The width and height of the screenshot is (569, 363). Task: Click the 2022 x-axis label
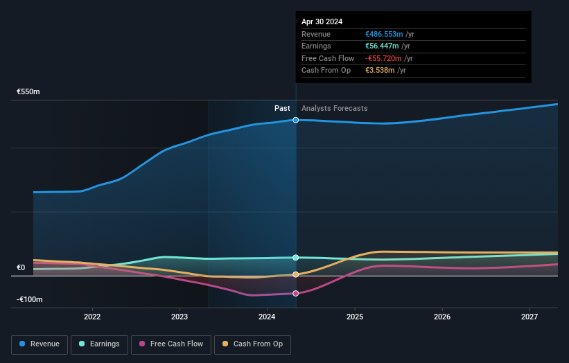(x=92, y=317)
